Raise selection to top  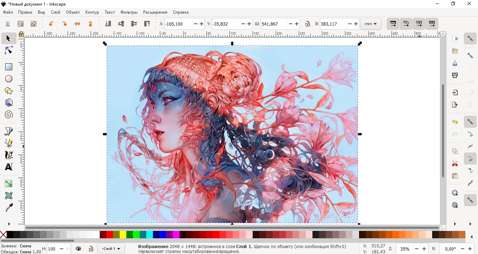coord(147,24)
